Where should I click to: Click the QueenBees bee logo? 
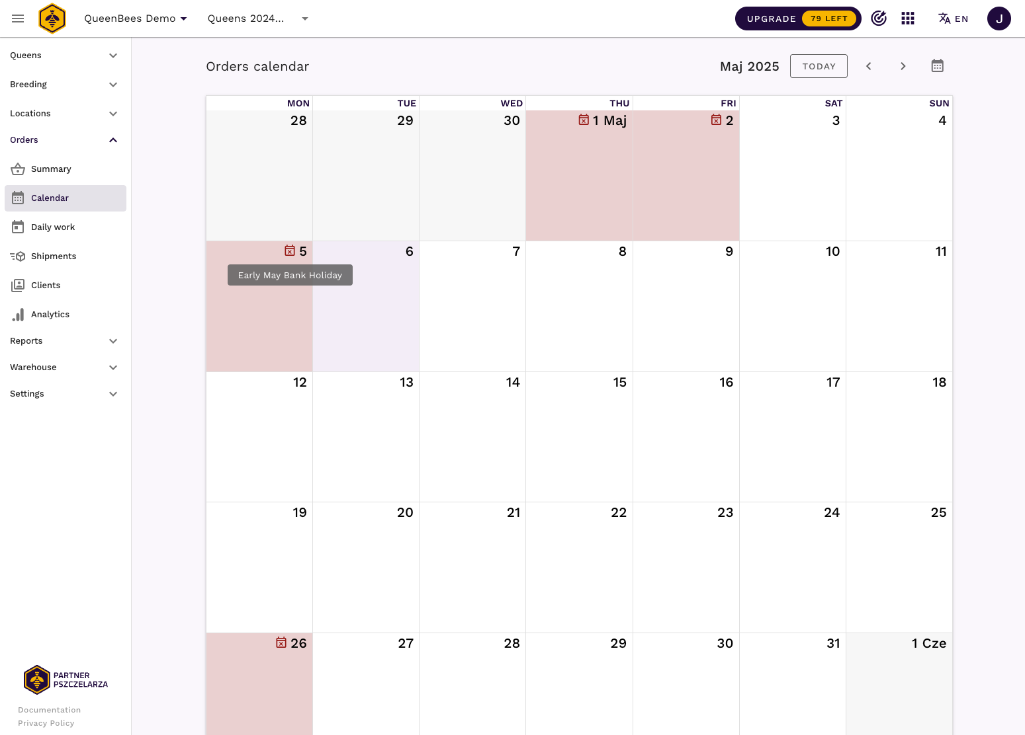52,19
